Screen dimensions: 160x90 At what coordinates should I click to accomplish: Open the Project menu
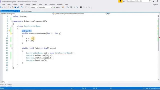15,4
